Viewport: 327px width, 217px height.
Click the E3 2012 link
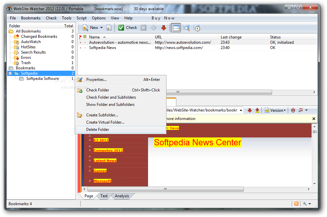point(101,140)
